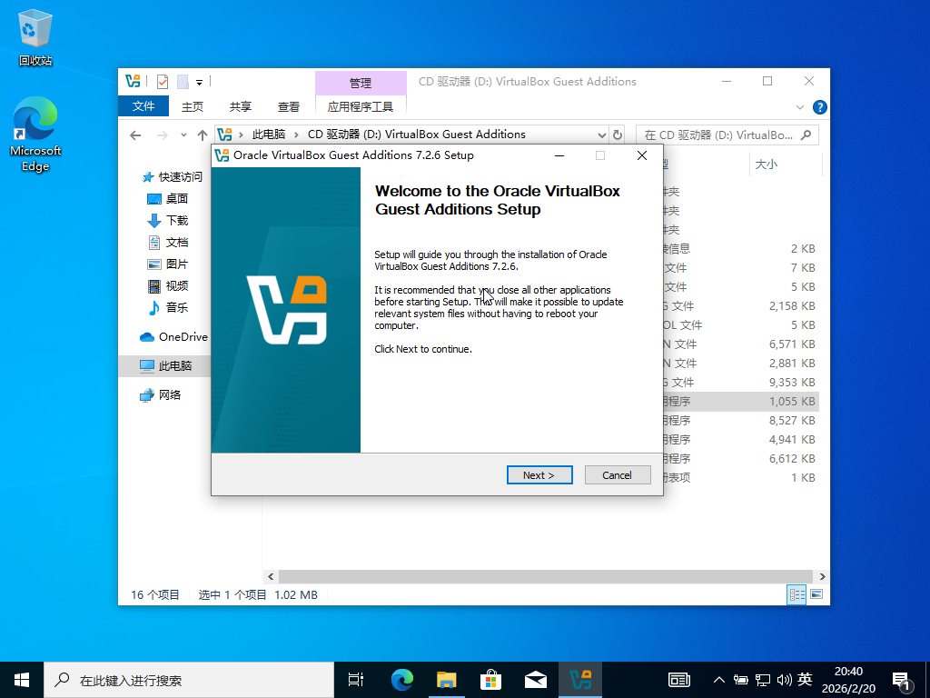The height and width of the screenshot is (698, 930).
Task: Click Properties icon in Quick Access Toolbar
Action: click(x=163, y=82)
